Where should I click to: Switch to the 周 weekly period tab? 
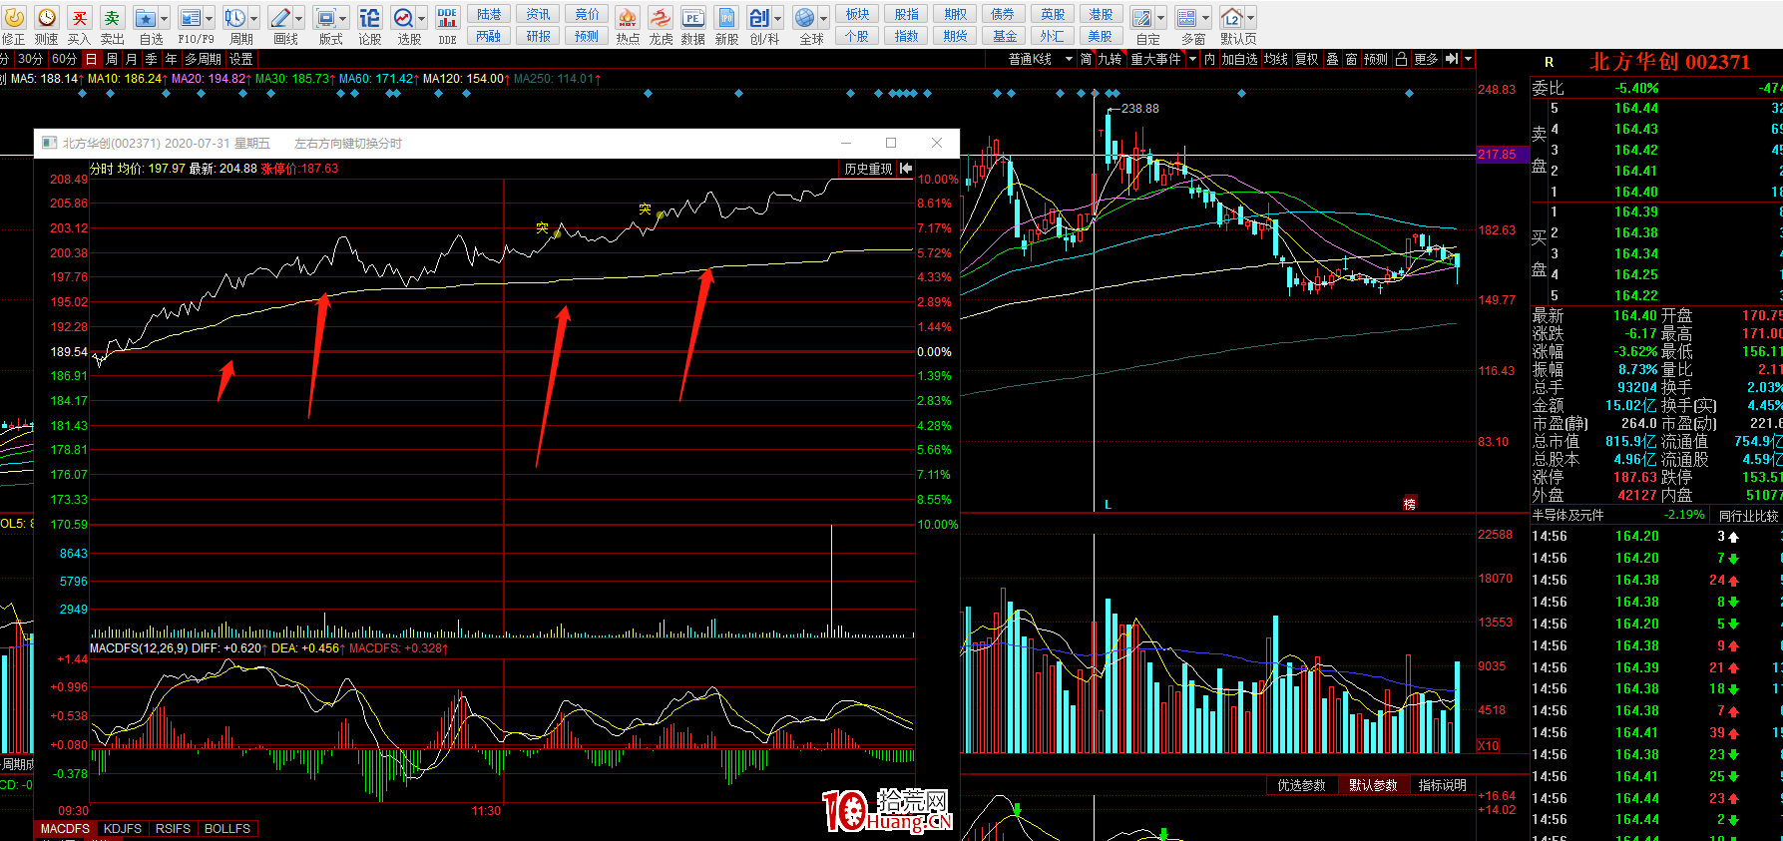click(x=112, y=59)
